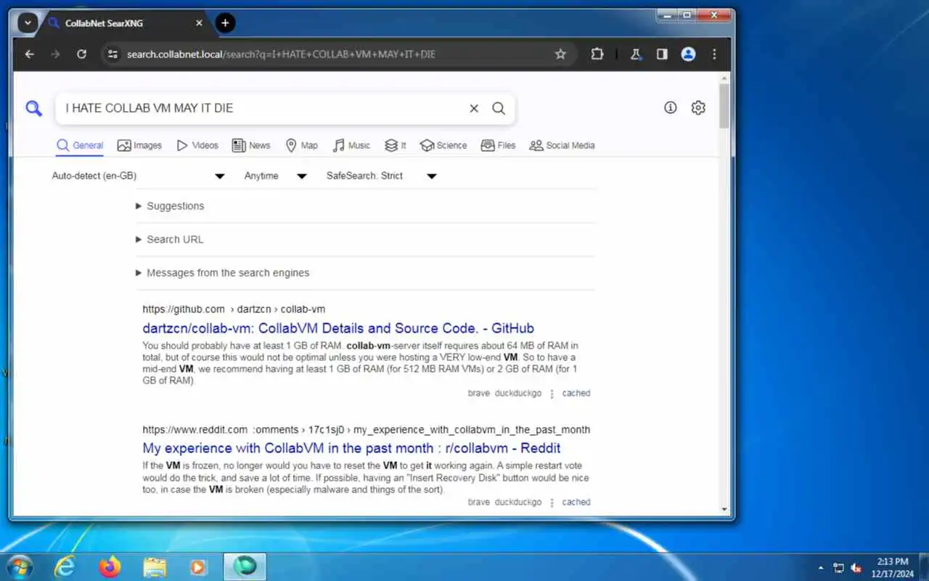Viewport: 929px width, 581px height.
Task: Open cached link for GitHub result
Action: click(x=576, y=394)
